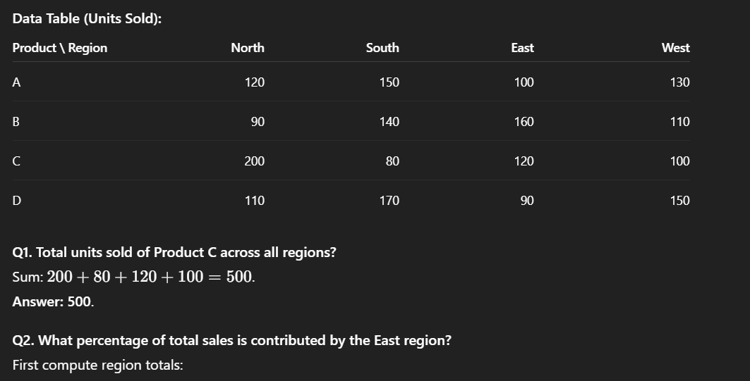Click Product D's West value 150
Image resolution: width=750 pixels, height=381 pixels.
pos(679,201)
